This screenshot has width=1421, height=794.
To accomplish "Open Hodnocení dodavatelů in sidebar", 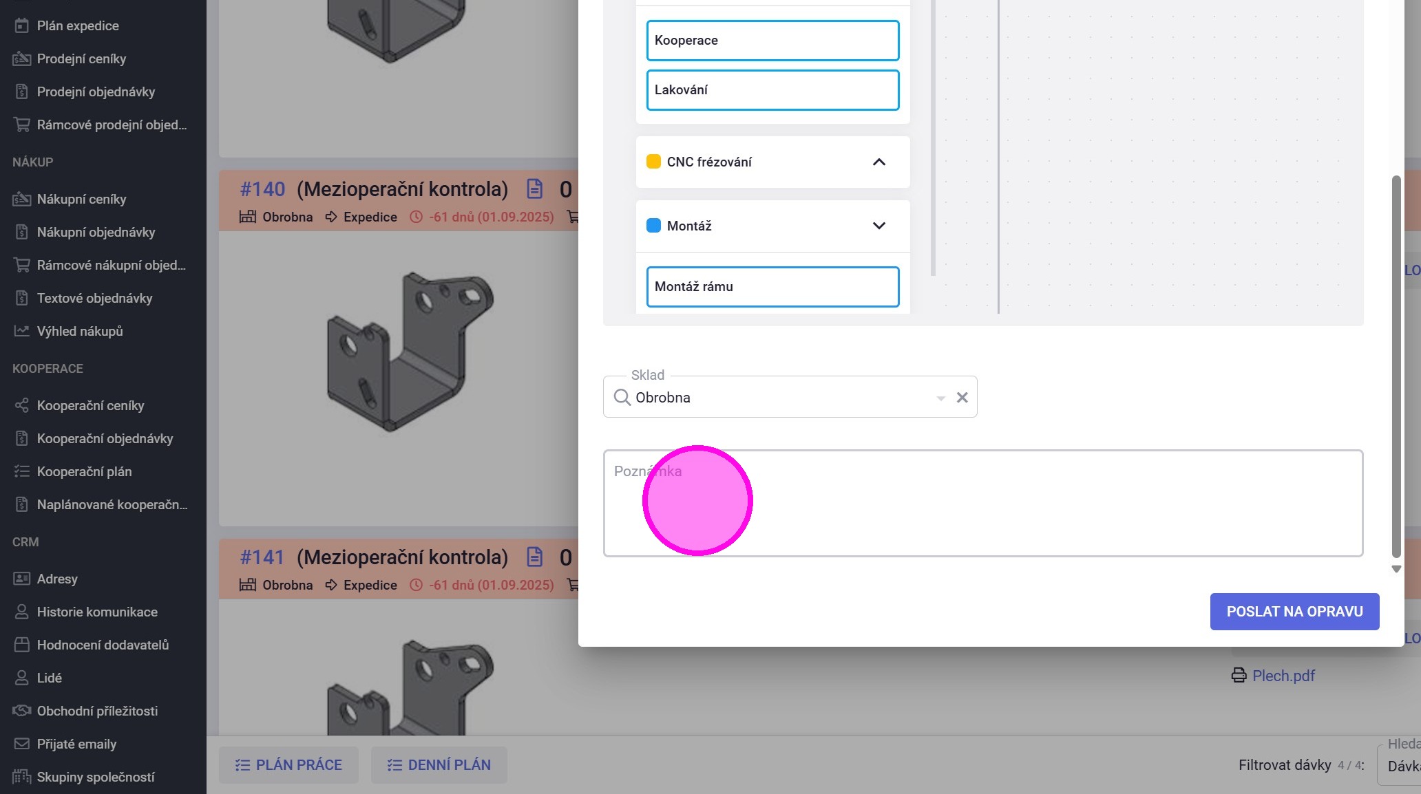I will pyautogui.click(x=103, y=645).
